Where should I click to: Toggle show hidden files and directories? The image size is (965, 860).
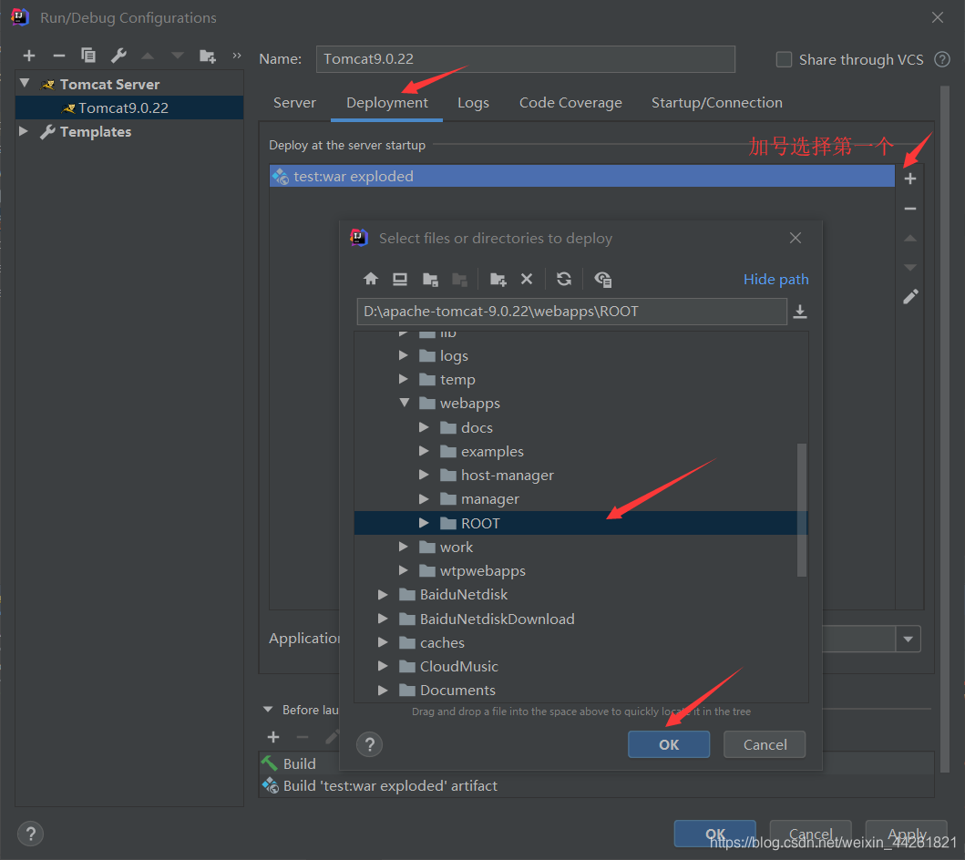pyautogui.click(x=602, y=280)
